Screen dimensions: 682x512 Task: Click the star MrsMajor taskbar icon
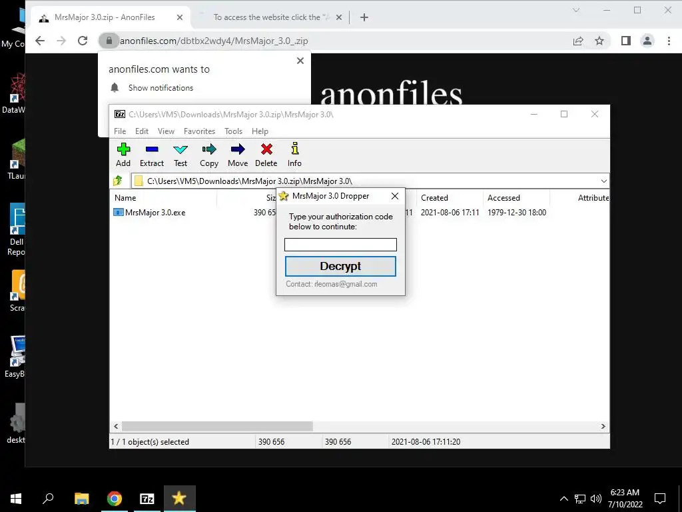179,499
